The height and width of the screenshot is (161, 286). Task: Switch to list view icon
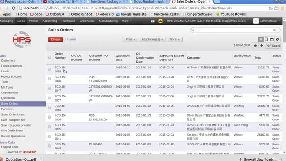pyautogui.click(x=261, y=39)
